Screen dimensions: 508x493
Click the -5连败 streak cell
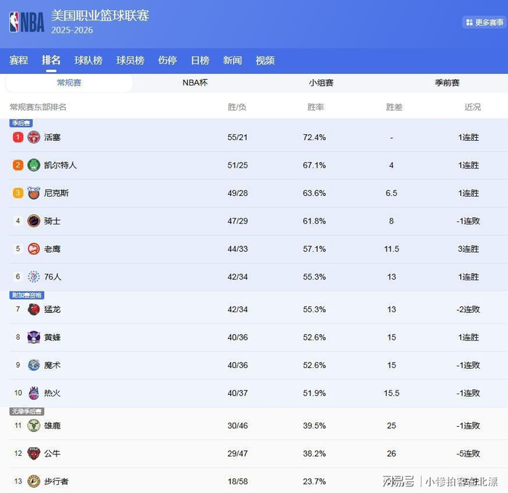click(x=468, y=454)
